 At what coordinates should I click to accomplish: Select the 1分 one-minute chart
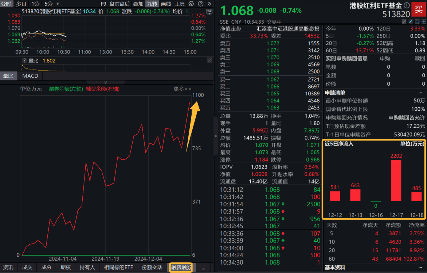[35, 4]
